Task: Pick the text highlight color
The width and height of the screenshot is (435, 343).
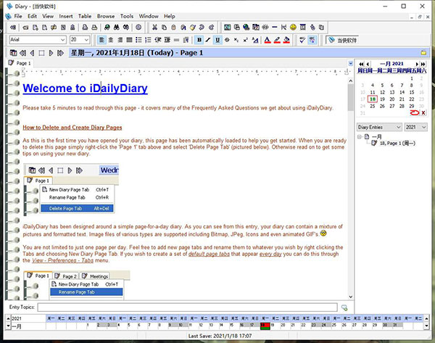Action: [277, 40]
